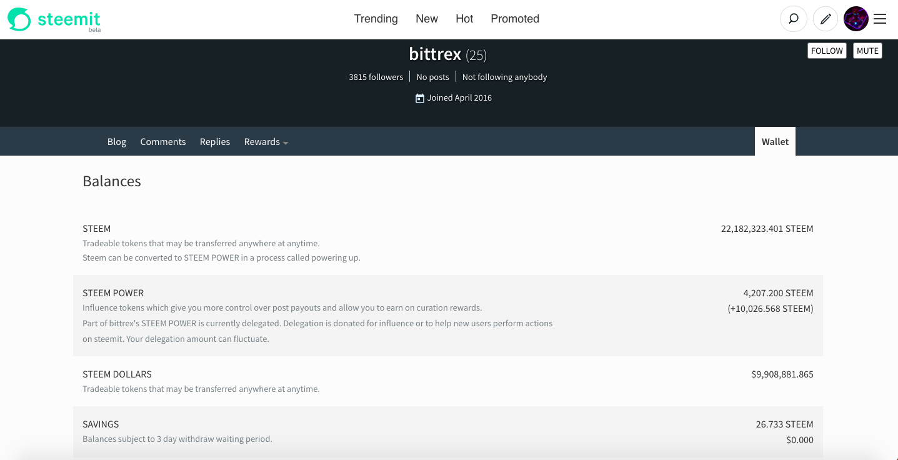Click the STEEM DOLLARS row title
This screenshot has width=898, height=460.
tap(117, 374)
